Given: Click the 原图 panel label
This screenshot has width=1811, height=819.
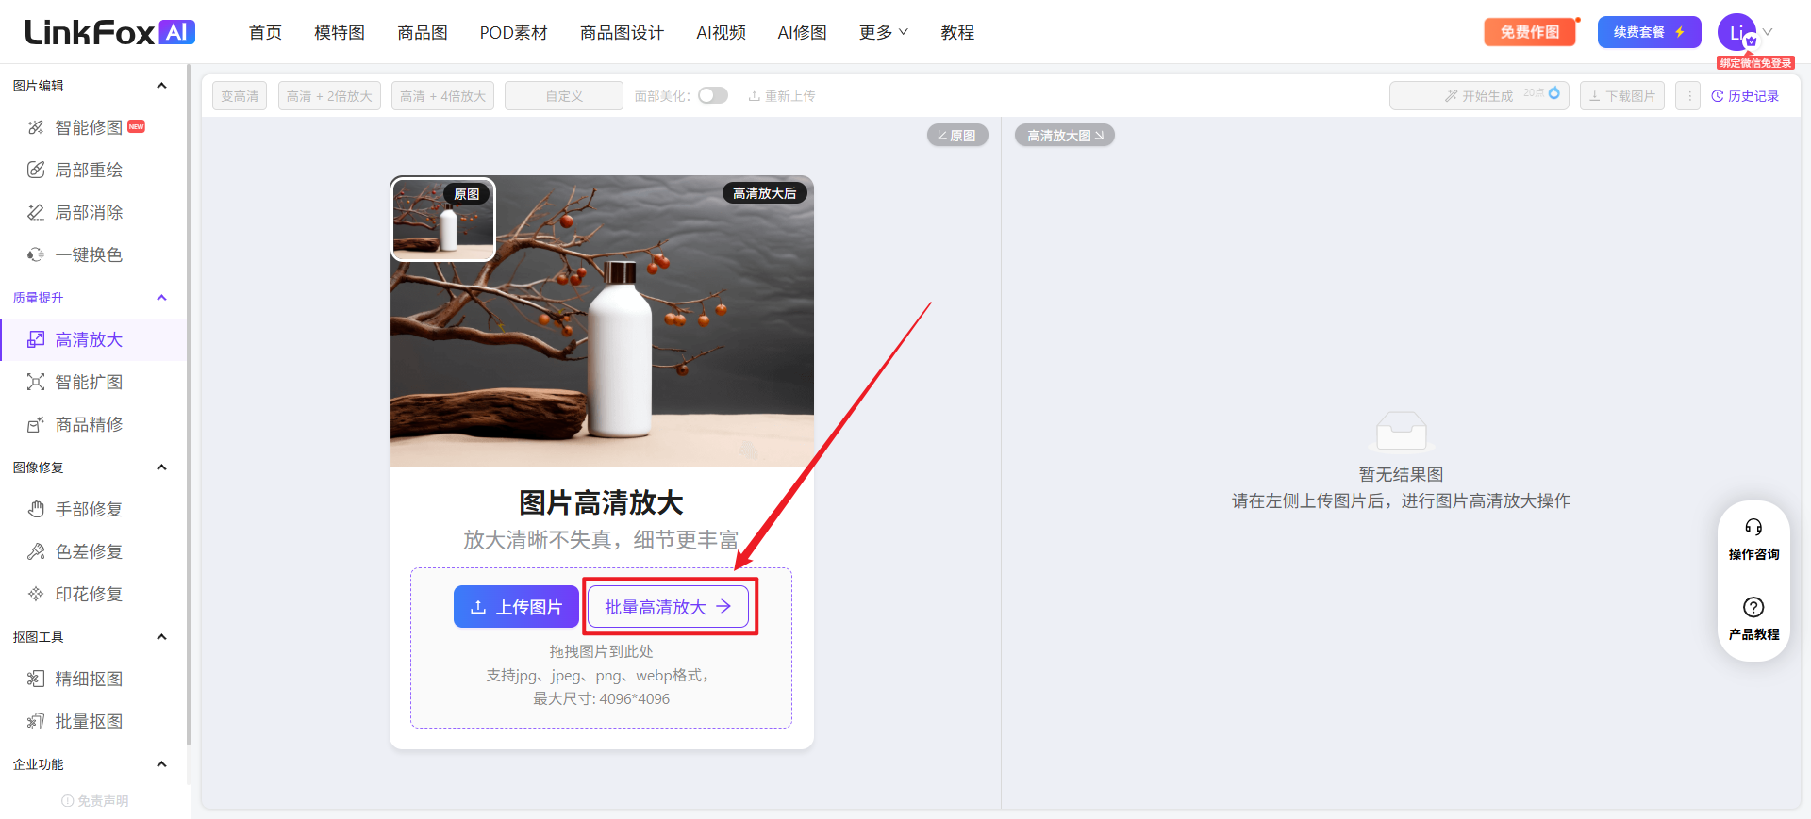Looking at the screenshot, I should point(957,136).
